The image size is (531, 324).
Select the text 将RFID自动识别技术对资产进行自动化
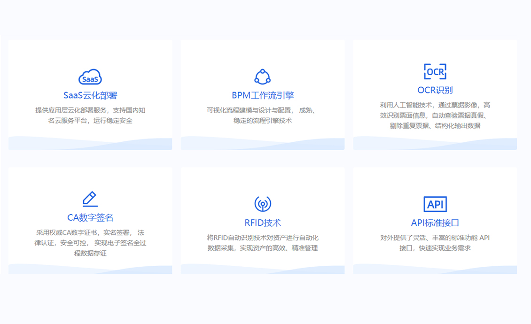[x=263, y=238]
